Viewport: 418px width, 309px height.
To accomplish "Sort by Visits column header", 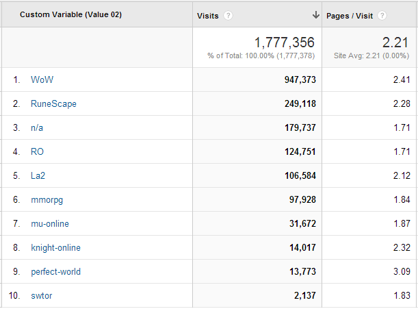I will [208, 16].
